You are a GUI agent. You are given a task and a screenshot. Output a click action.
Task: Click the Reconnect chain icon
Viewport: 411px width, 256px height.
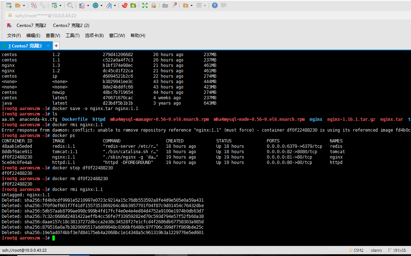(x=43, y=5)
